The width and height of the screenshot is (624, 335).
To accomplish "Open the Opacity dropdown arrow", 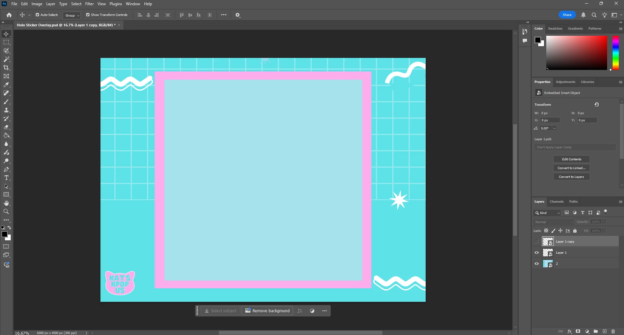I will pyautogui.click(x=604, y=222).
